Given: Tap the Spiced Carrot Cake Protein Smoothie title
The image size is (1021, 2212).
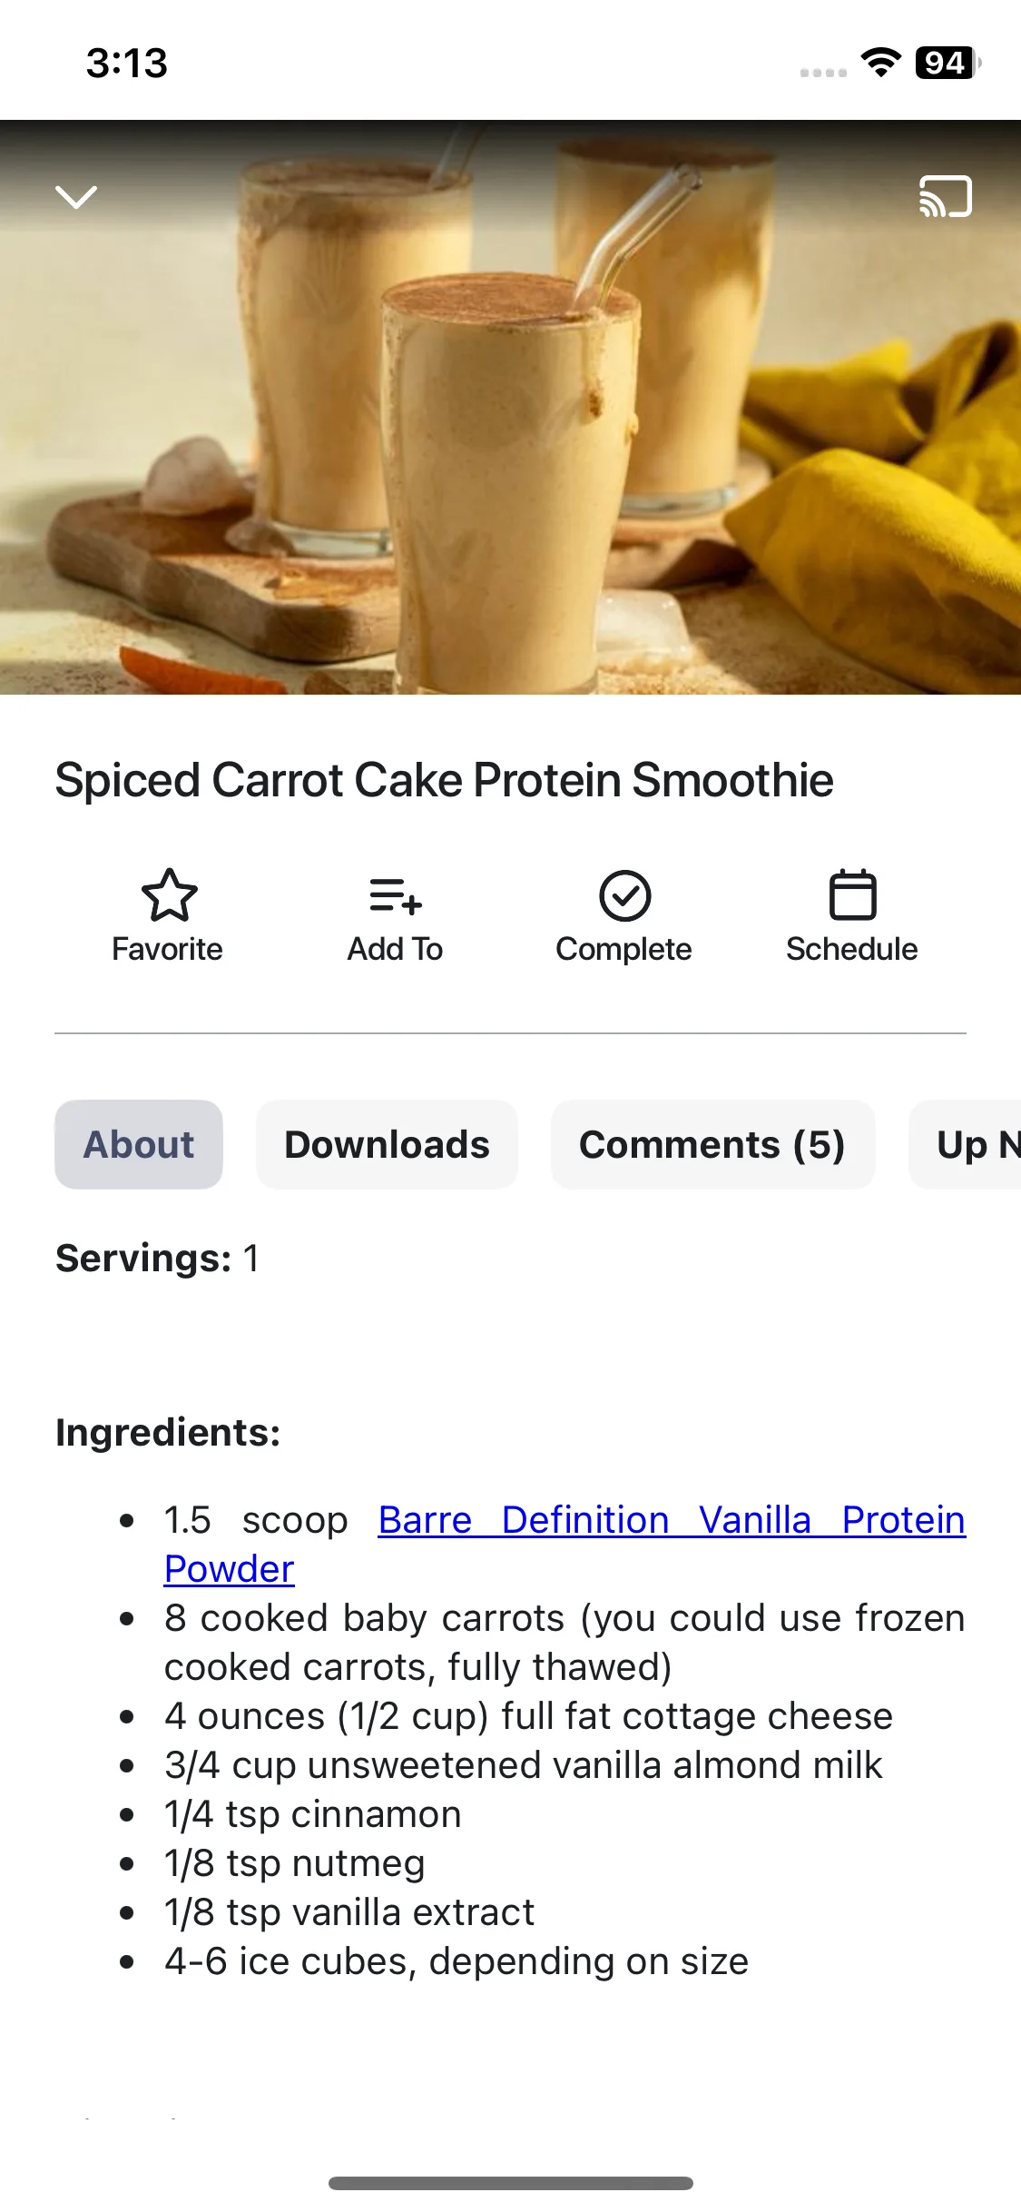Looking at the screenshot, I should pyautogui.click(x=445, y=780).
